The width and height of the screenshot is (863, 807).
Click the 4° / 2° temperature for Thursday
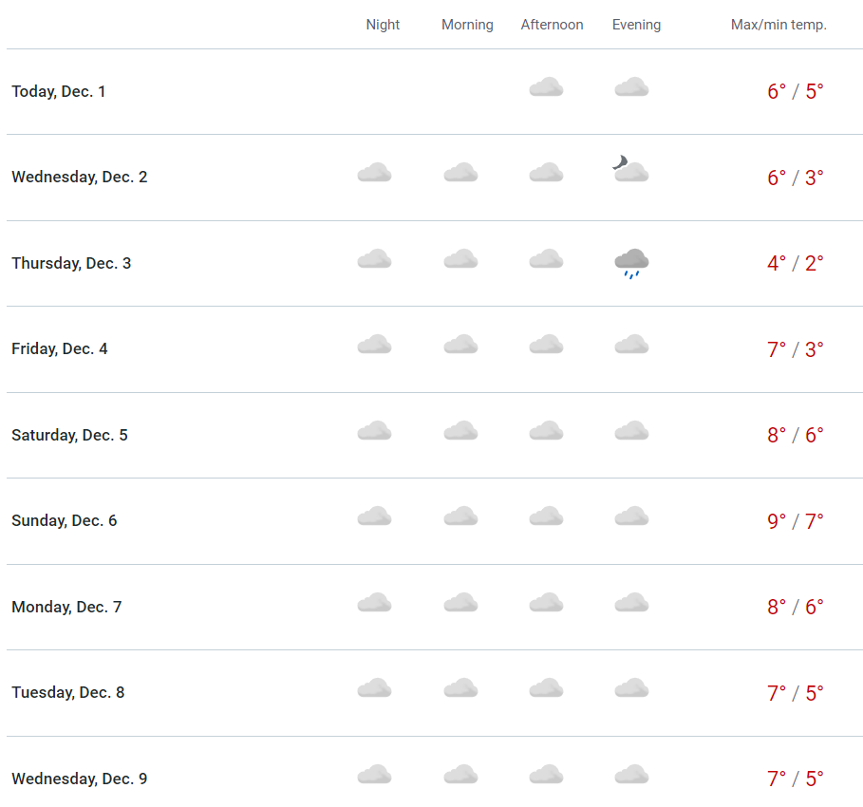click(795, 263)
